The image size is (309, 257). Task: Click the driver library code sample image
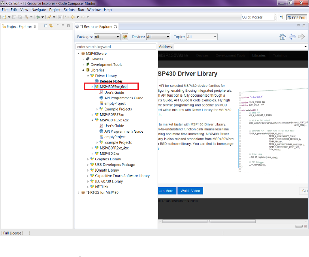(273, 130)
